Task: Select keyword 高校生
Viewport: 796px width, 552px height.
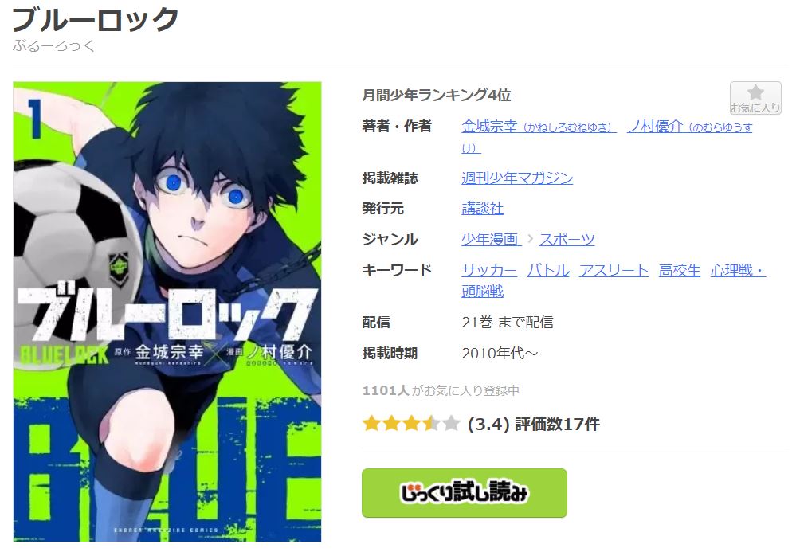Action: (x=679, y=270)
